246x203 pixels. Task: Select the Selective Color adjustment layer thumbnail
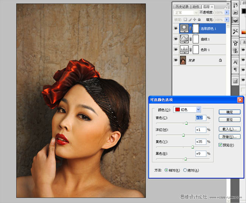[184, 28]
